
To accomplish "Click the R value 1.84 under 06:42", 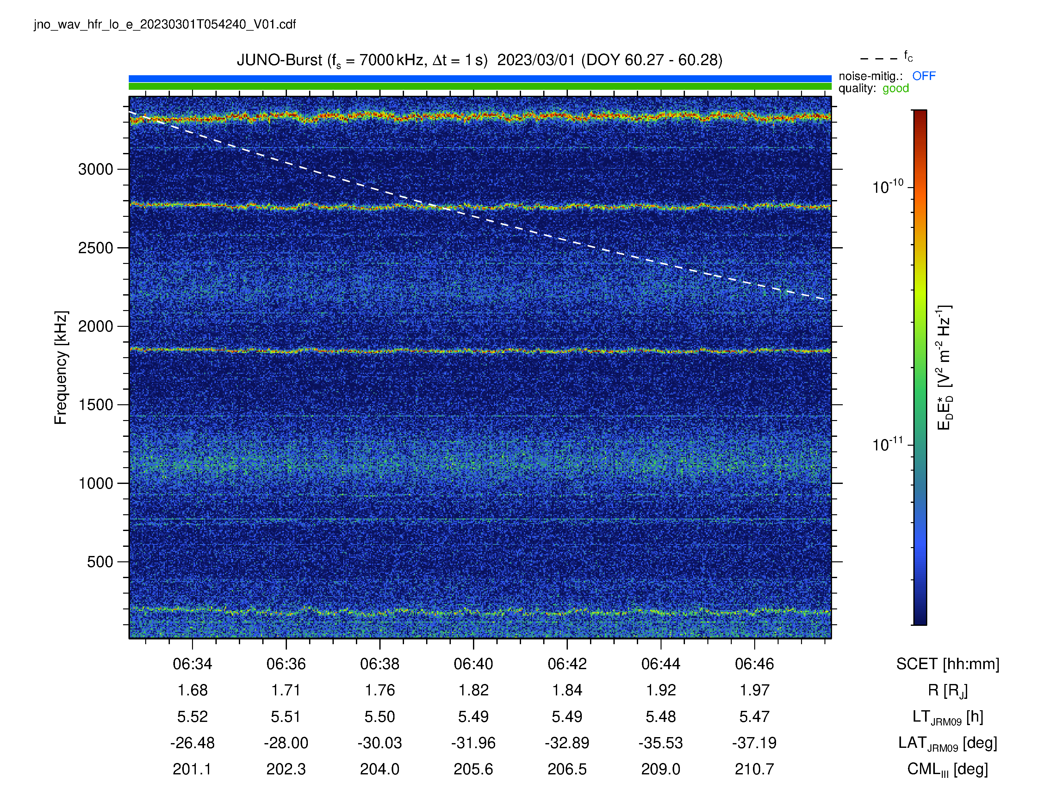I will (x=567, y=690).
